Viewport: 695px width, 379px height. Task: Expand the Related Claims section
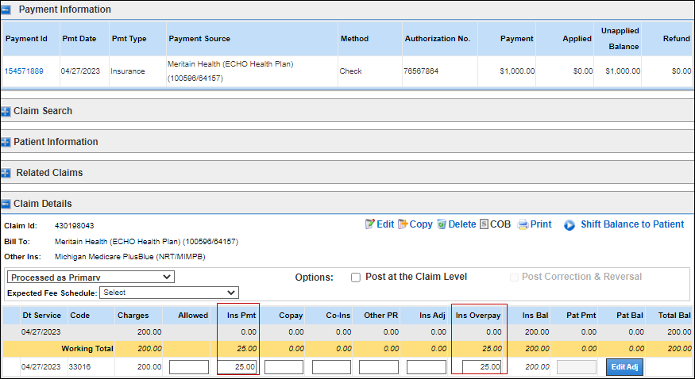[x=6, y=173]
